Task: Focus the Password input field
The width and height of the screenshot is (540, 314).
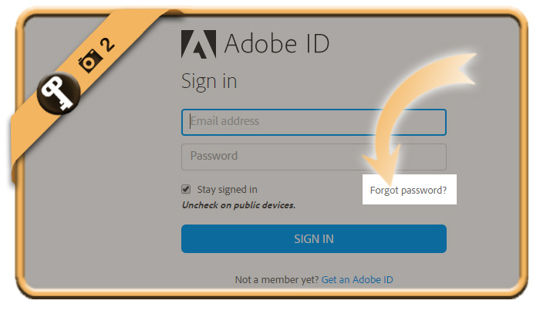Action: [314, 157]
